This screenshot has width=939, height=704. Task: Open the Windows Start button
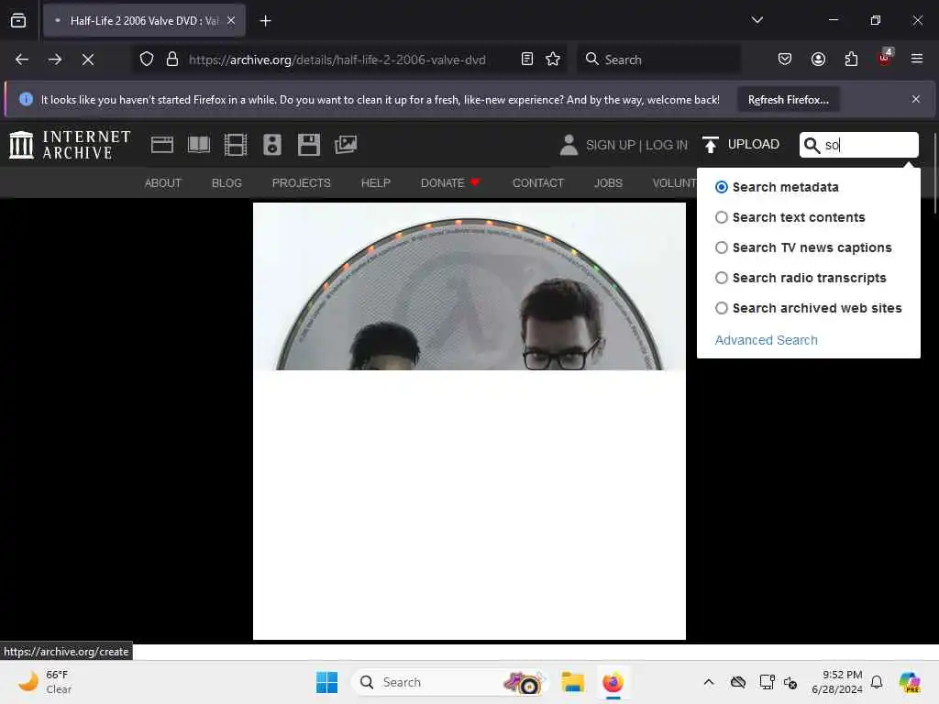(327, 682)
